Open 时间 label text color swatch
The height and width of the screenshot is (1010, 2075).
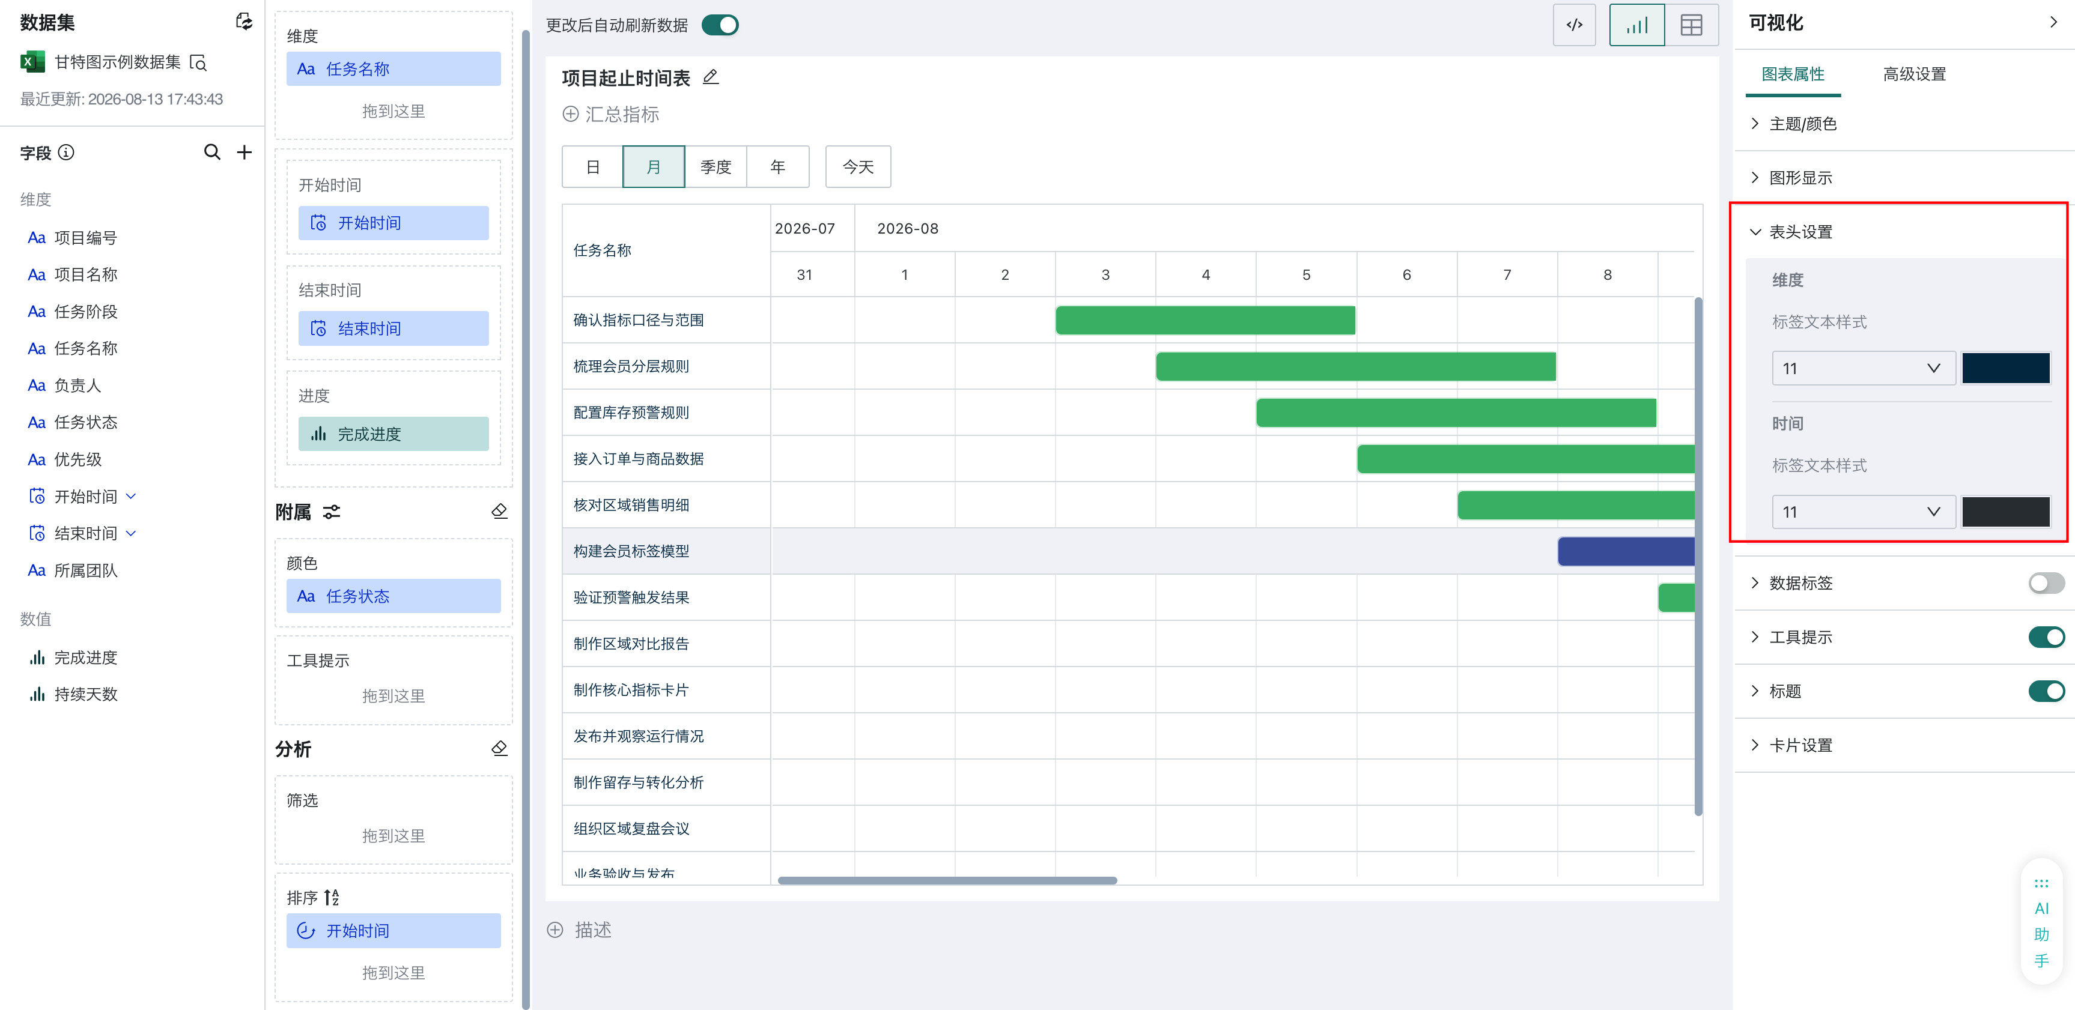click(x=2006, y=512)
